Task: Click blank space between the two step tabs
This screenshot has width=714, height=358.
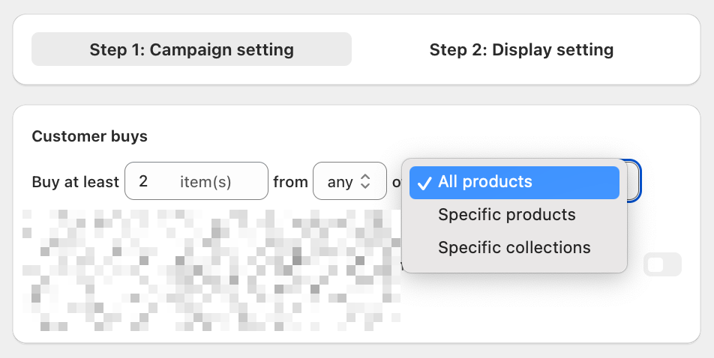Action: point(356,49)
